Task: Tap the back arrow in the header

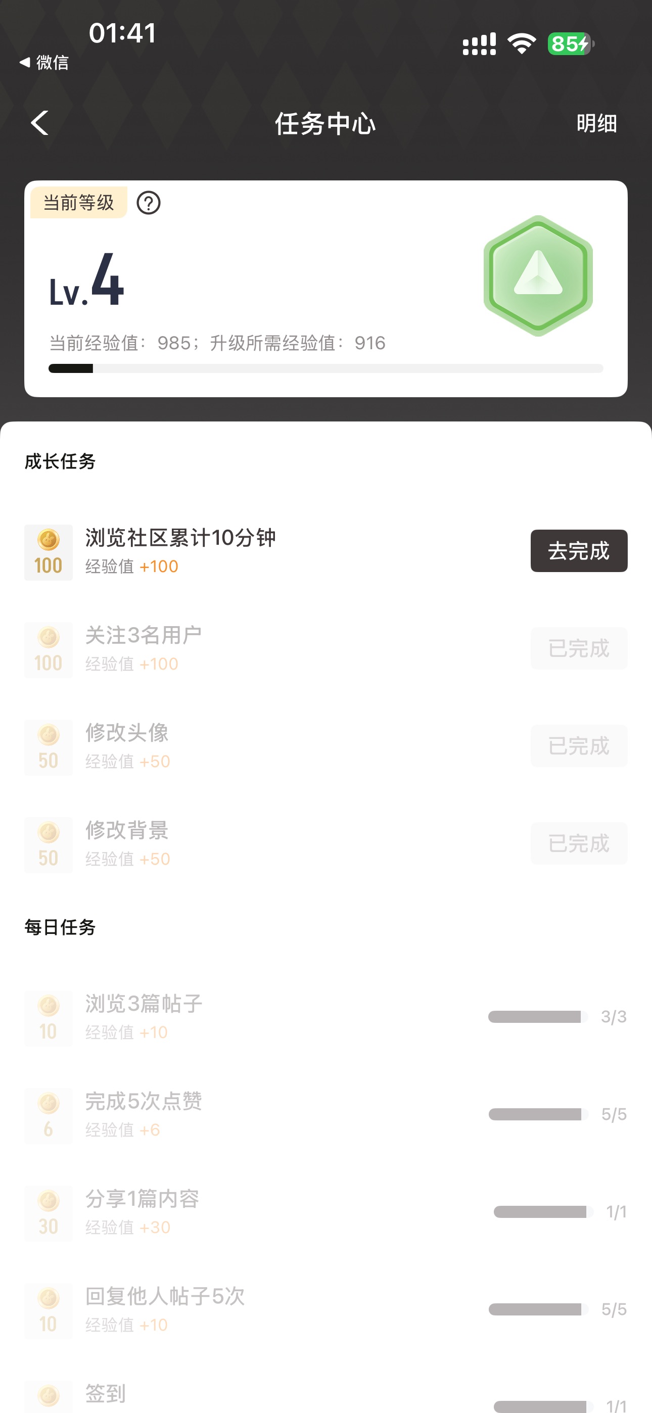Action: pyautogui.click(x=39, y=122)
